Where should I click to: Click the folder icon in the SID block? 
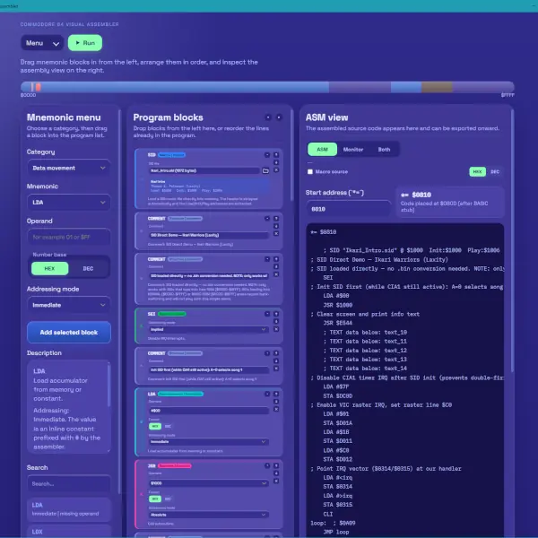point(265,169)
